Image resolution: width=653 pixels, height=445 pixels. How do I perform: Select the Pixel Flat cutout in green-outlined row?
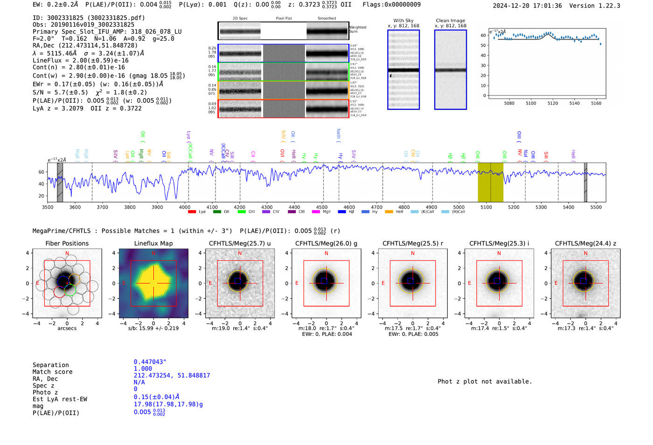(284, 72)
